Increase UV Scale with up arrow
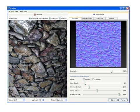This screenshot has width=140, height=112. [43, 99]
